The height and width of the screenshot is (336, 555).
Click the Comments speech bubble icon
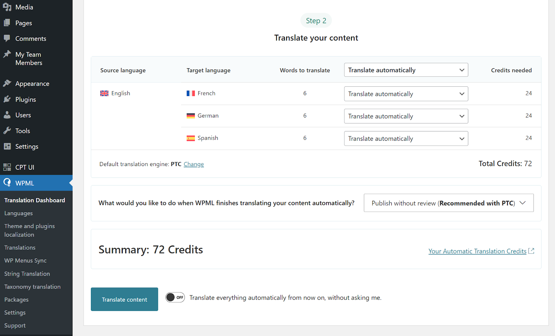click(7, 38)
